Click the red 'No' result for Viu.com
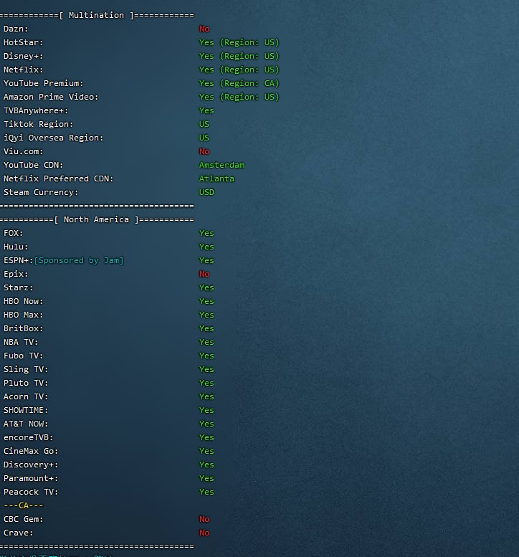The width and height of the screenshot is (519, 557). coord(204,151)
